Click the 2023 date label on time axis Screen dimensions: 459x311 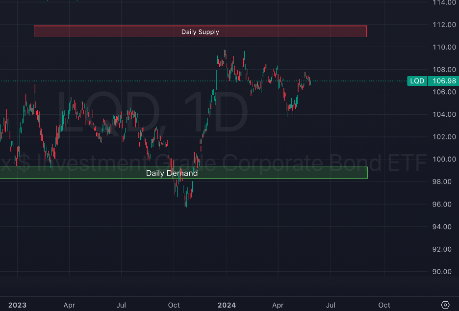pyautogui.click(x=17, y=305)
